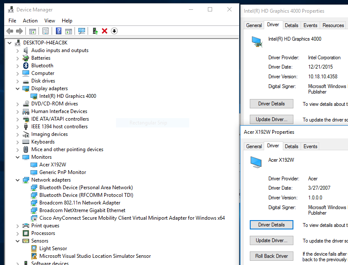The height and width of the screenshot is (265, 348).
Task: Click the Batteries category icon
Action: pyautogui.click(x=26, y=58)
